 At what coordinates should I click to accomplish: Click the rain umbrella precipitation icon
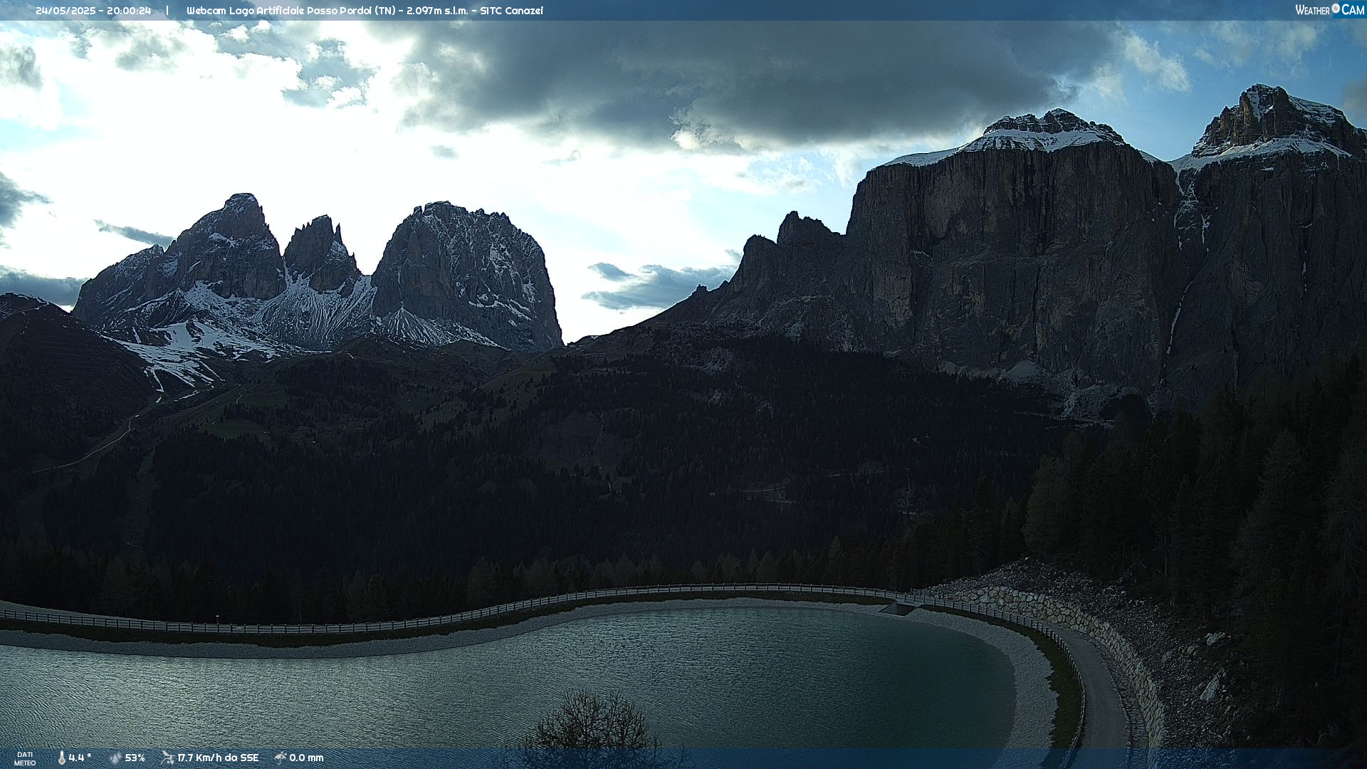[280, 758]
